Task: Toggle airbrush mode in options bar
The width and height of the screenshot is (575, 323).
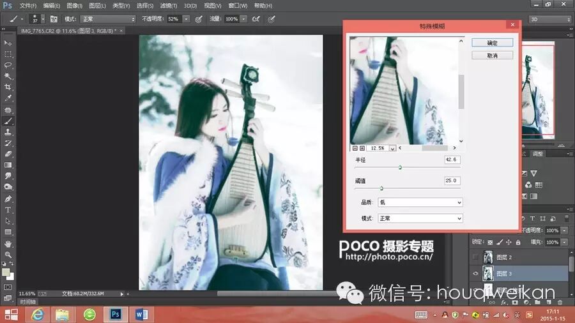Action: coord(256,19)
